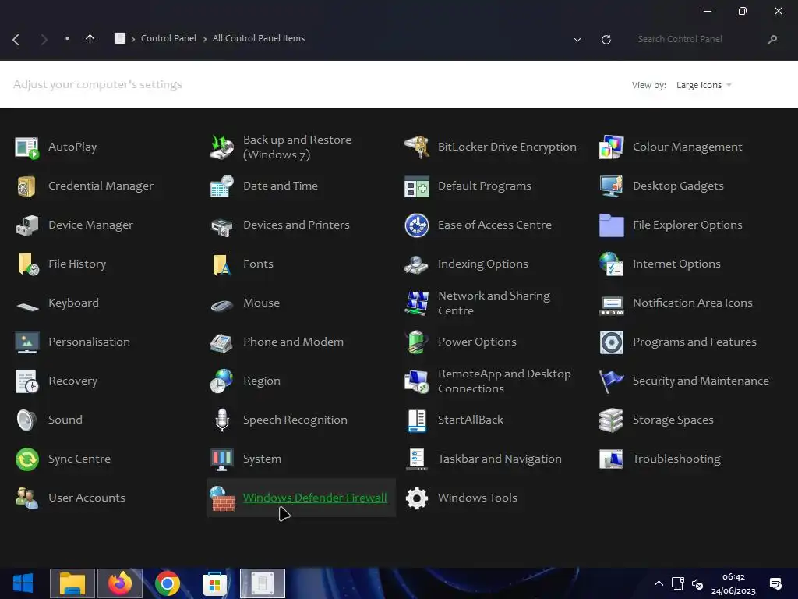Click the Recovery icon

[x=27, y=381]
